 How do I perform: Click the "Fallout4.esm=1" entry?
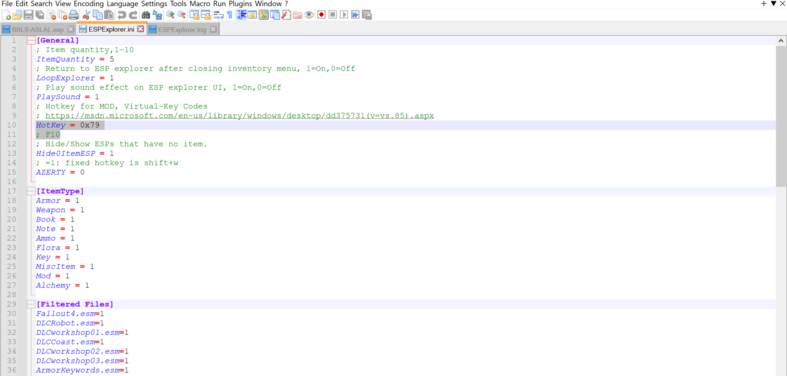pyautogui.click(x=70, y=314)
